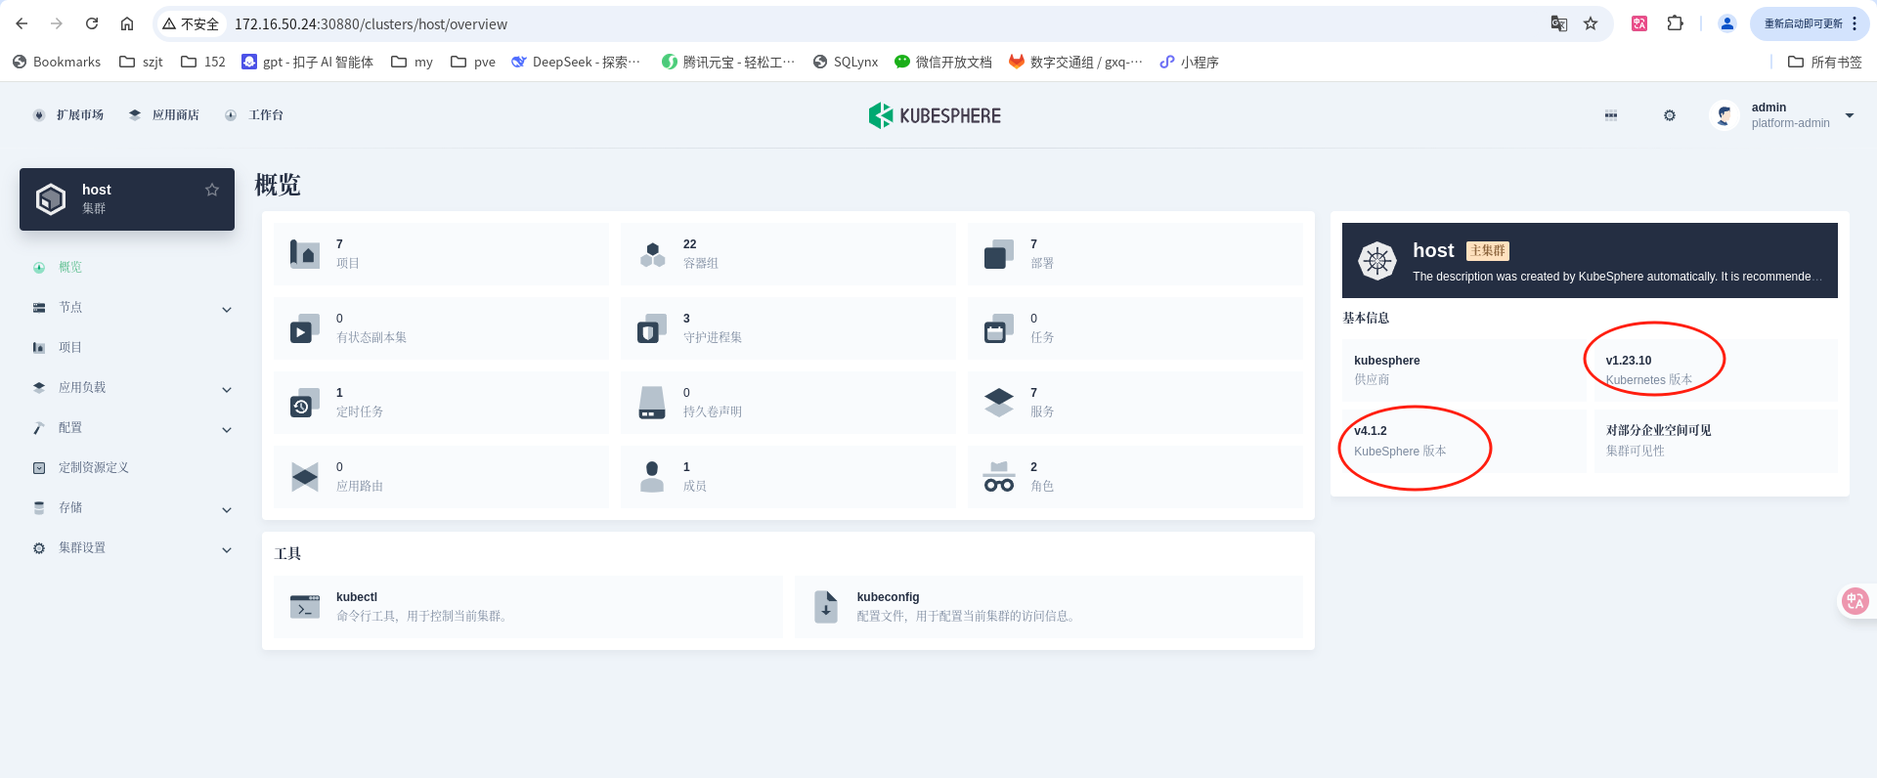This screenshot has width=1877, height=778.
Task: Click the v4.1.2 KubeSphere version value
Action: pos(1371,431)
